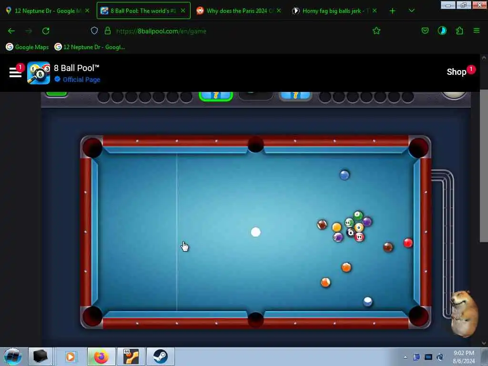Click the black 8 ball in the cluster
The height and width of the screenshot is (366, 488).
coord(351,232)
